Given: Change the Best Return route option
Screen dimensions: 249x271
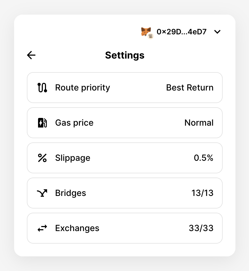Looking at the screenshot, I should point(190,88).
